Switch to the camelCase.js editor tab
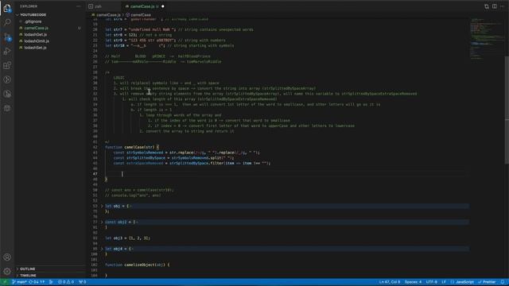The width and height of the screenshot is (509, 286). (x=142, y=6)
